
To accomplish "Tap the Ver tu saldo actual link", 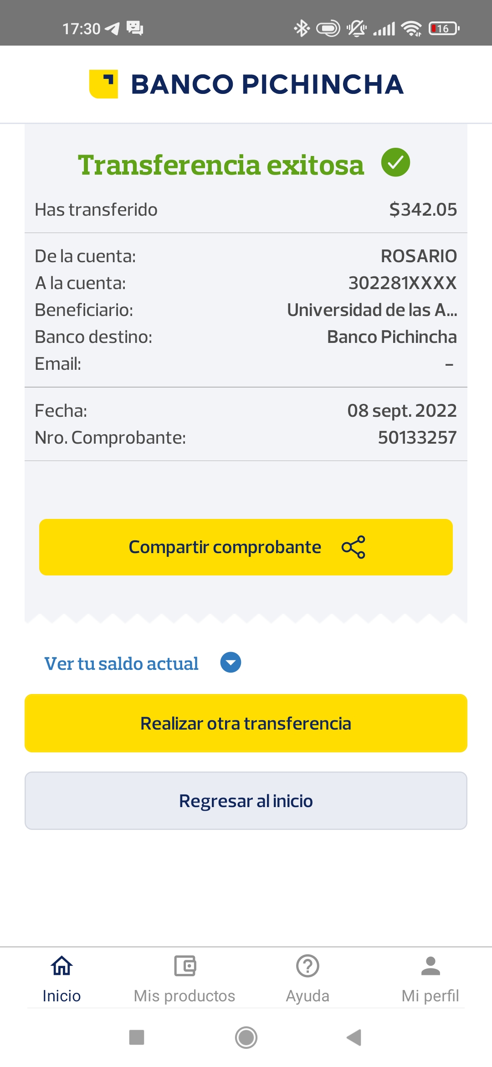I will [121, 664].
